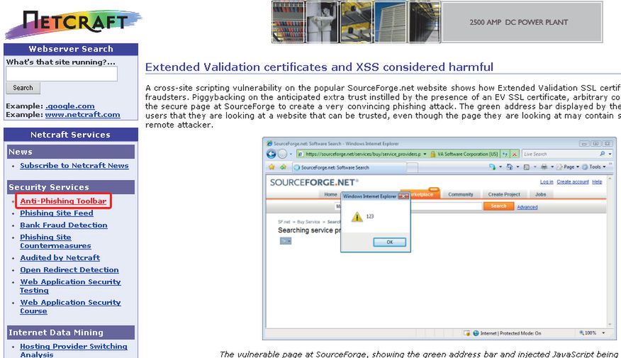Select SourceForge Home tab

point(330,194)
